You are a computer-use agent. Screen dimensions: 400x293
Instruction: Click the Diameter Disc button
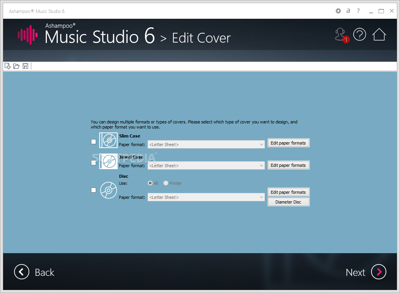pos(289,202)
